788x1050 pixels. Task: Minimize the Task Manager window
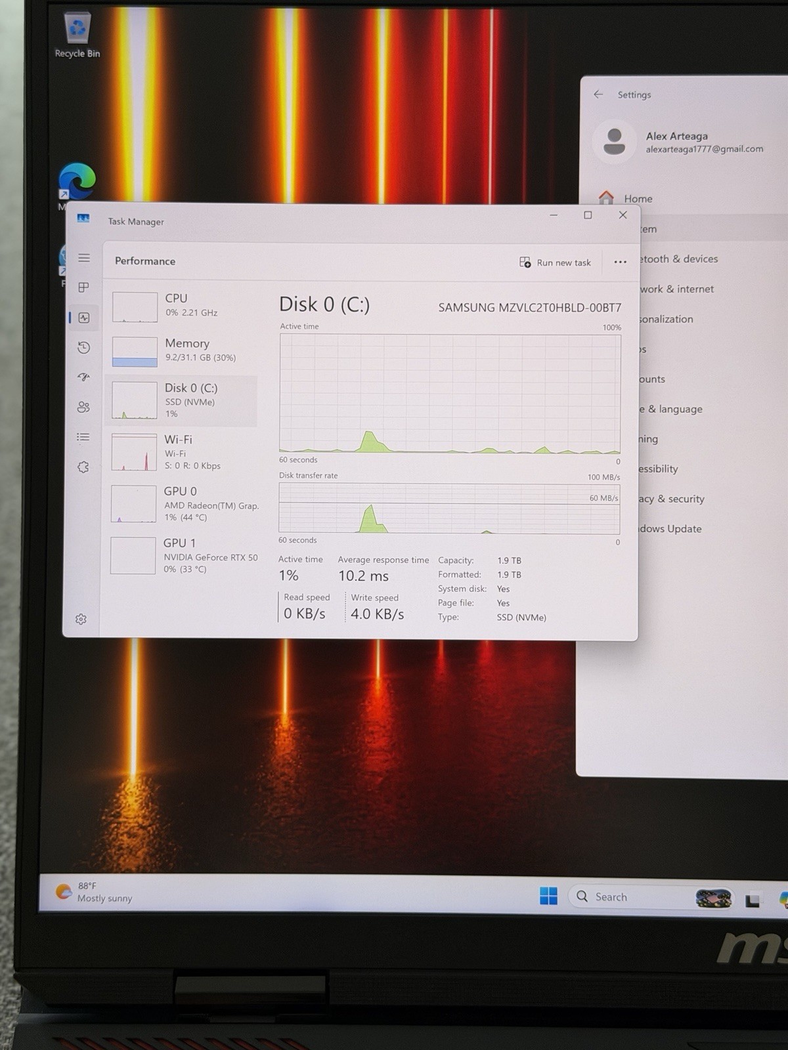coord(554,215)
